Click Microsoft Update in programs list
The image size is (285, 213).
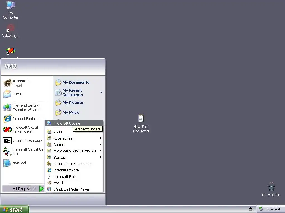(74, 123)
